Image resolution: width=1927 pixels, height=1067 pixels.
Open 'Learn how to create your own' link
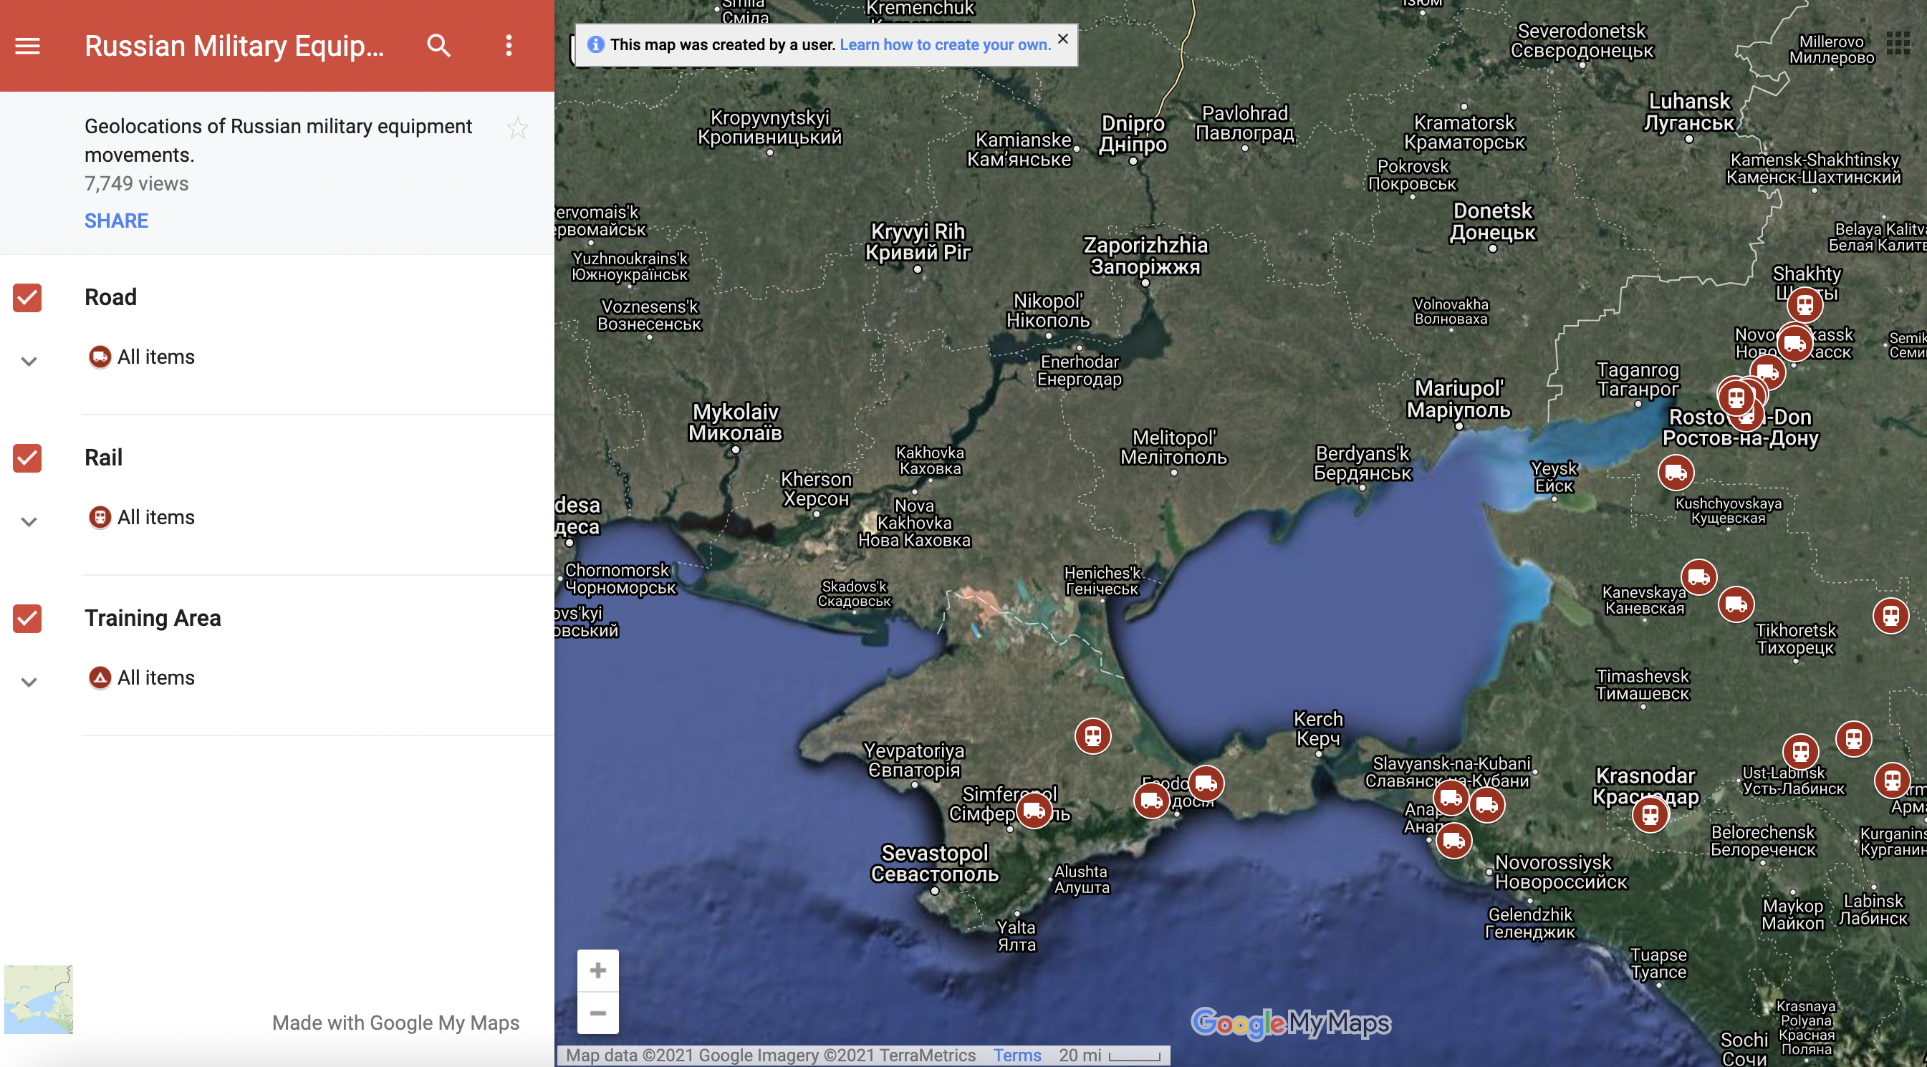[x=945, y=45]
